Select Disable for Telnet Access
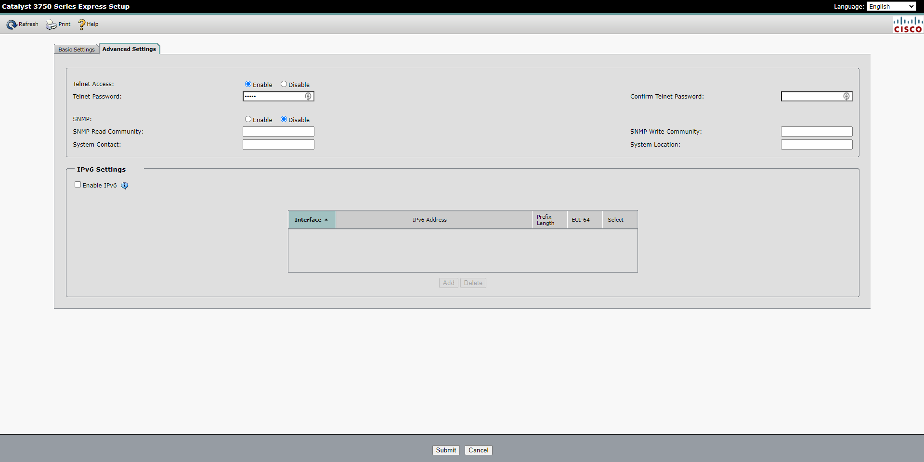The width and height of the screenshot is (924, 462). pyautogui.click(x=284, y=84)
